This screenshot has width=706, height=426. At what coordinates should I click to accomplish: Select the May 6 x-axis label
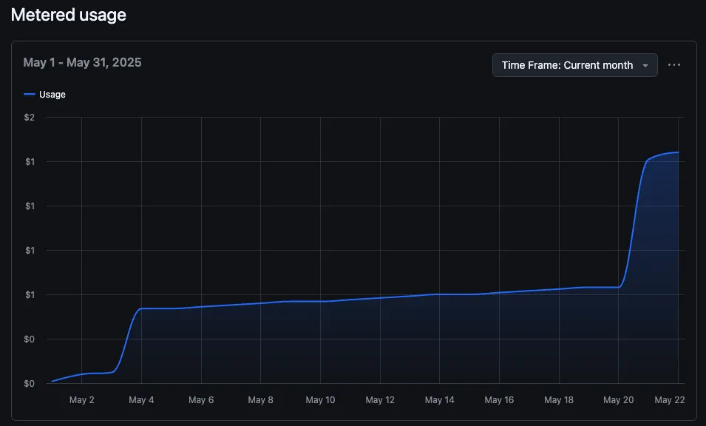tap(201, 400)
